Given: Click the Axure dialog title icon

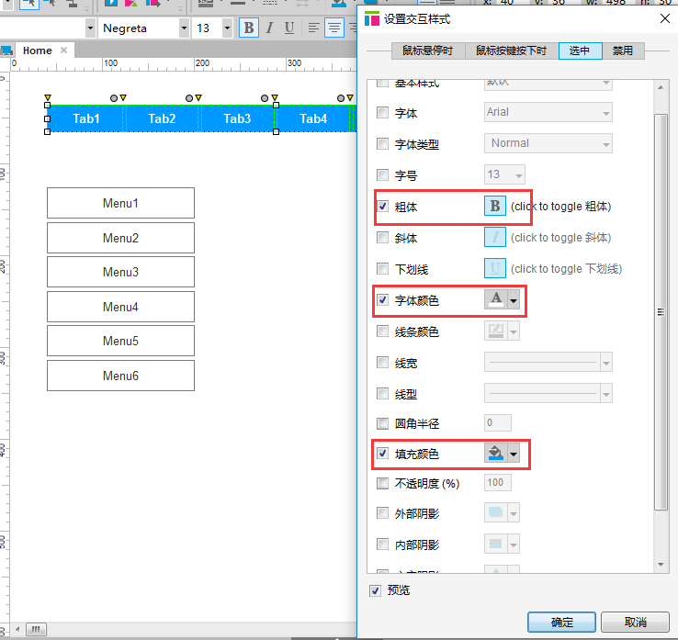Looking at the screenshot, I should pyautogui.click(x=372, y=18).
